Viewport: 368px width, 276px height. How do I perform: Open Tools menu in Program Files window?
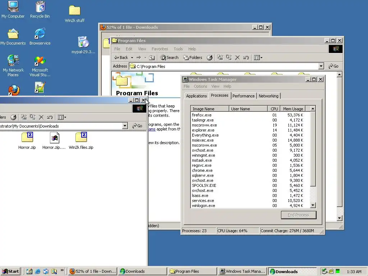coord(178,49)
